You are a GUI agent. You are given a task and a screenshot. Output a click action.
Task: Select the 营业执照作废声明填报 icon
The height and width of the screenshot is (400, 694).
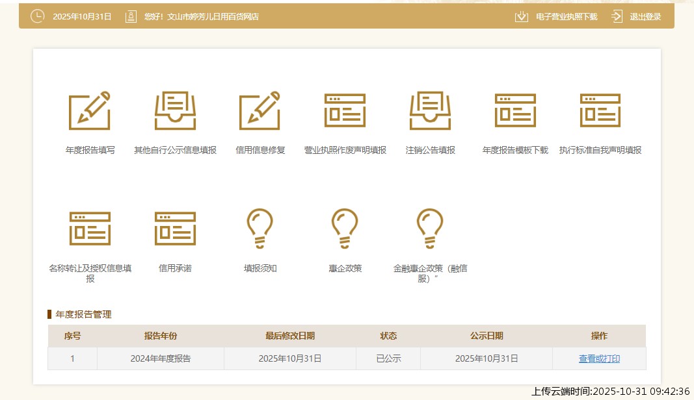coord(345,111)
